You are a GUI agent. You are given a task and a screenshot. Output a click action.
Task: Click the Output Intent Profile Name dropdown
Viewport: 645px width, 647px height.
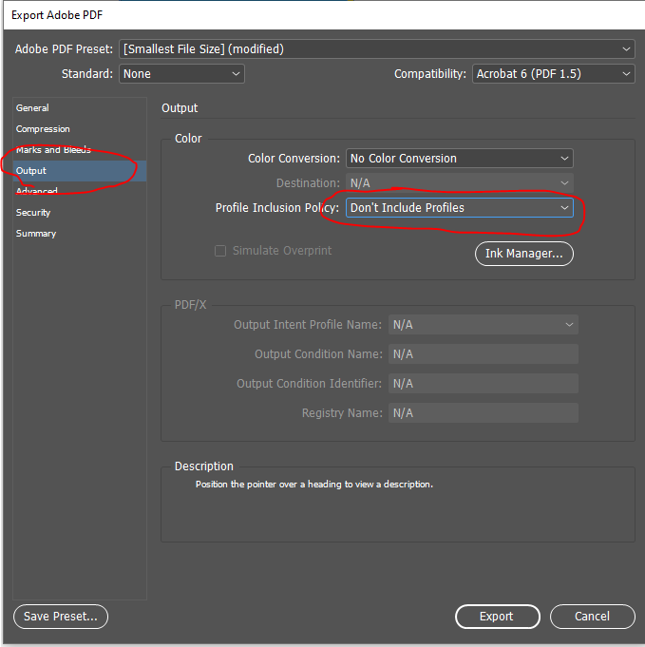click(484, 325)
